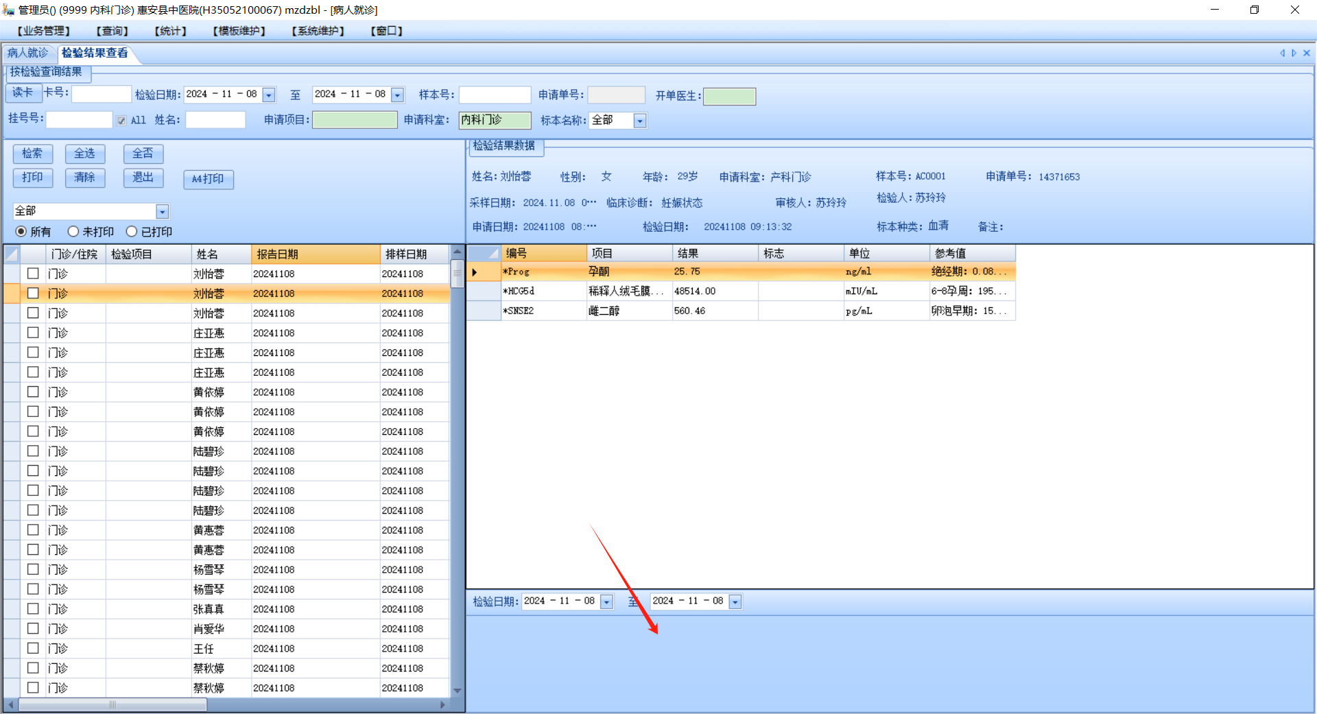This screenshot has width=1317, height=714.
Task: Select the 所有 radio button
Action: (x=21, y=232)
